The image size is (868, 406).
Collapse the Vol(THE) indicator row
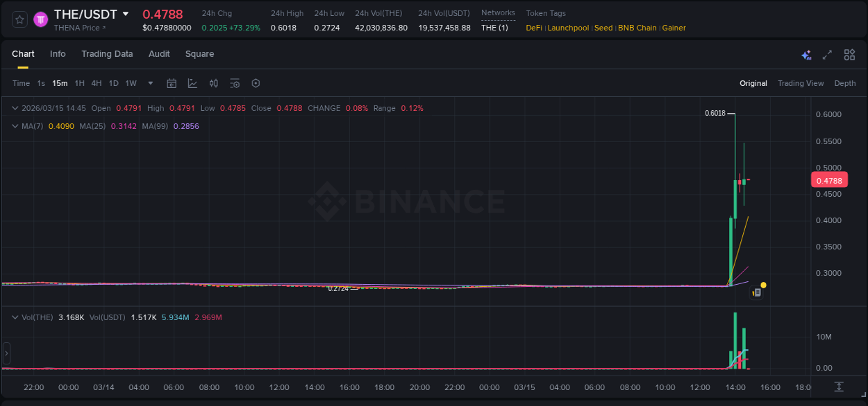[15, 317]
